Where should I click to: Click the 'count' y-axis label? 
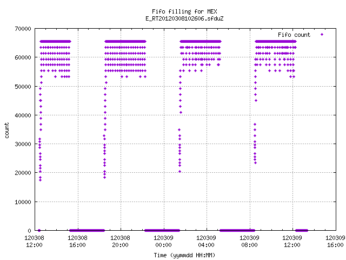point(7,131)
